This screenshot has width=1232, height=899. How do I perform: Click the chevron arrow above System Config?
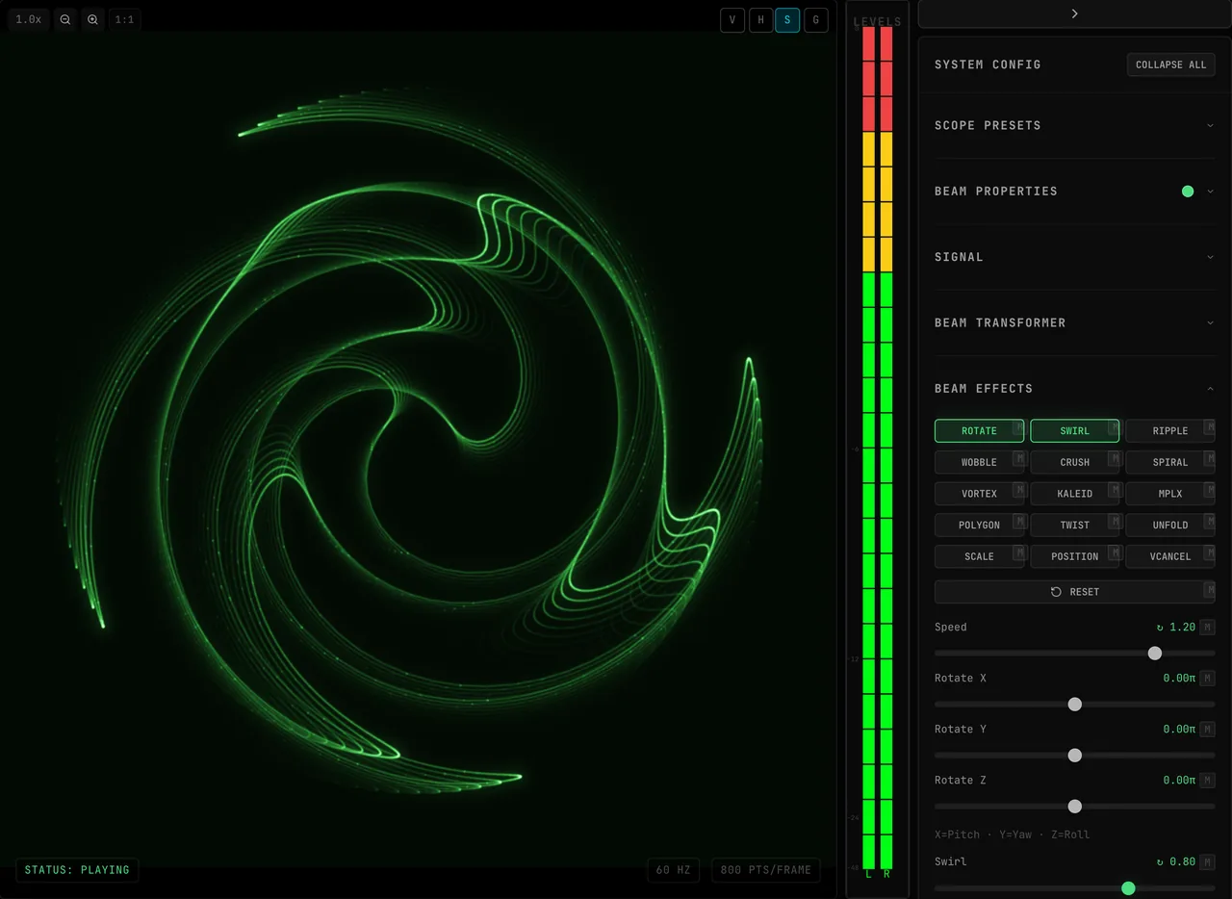[x=1075, y=13]
